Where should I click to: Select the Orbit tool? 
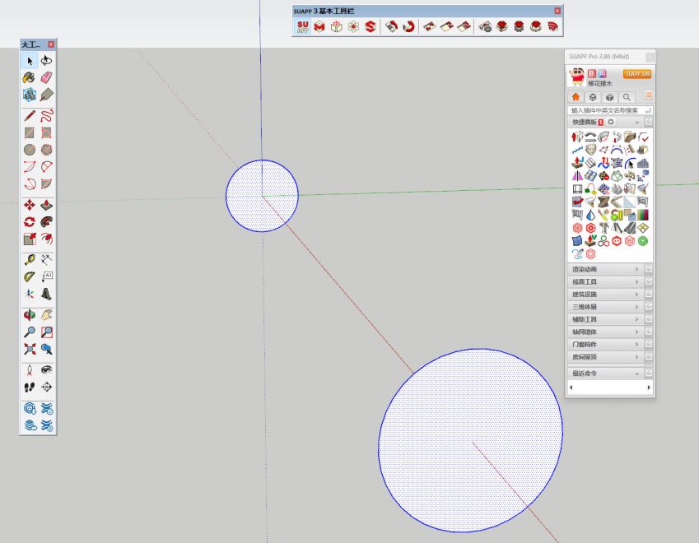(x=30, y=315)
